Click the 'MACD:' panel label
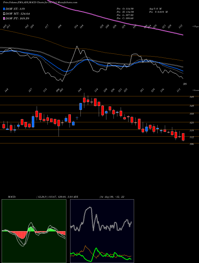This screenshot has height=263, width=199. [x=12, y=197]
